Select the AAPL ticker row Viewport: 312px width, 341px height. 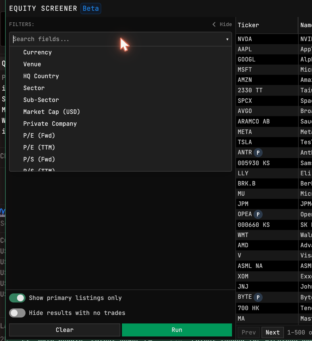(x=267, y=49)
